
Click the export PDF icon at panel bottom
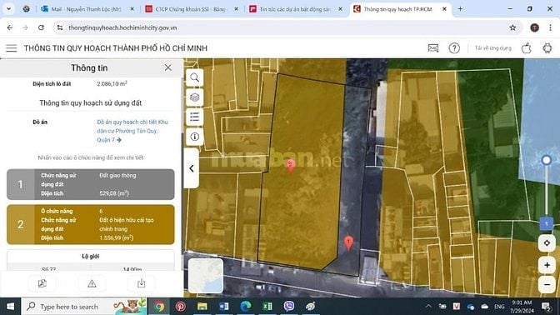tap(42, 283)
